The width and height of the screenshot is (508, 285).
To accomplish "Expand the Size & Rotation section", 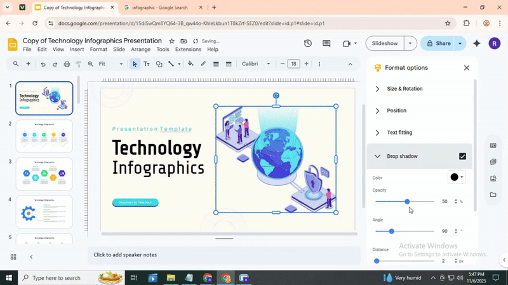I will click(x=404, y=89).
